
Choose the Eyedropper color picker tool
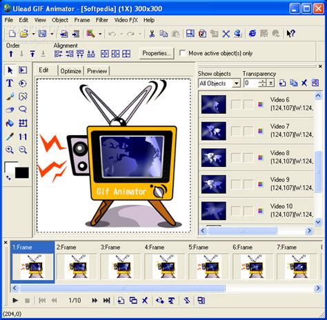10,137
